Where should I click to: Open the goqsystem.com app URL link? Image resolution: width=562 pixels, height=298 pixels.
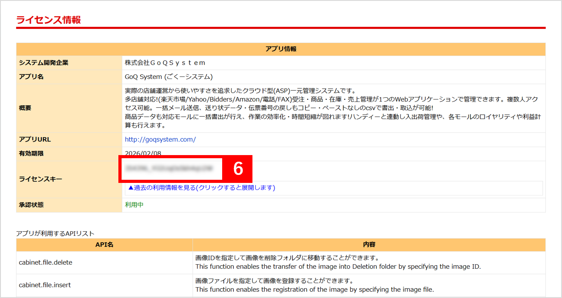160,139
